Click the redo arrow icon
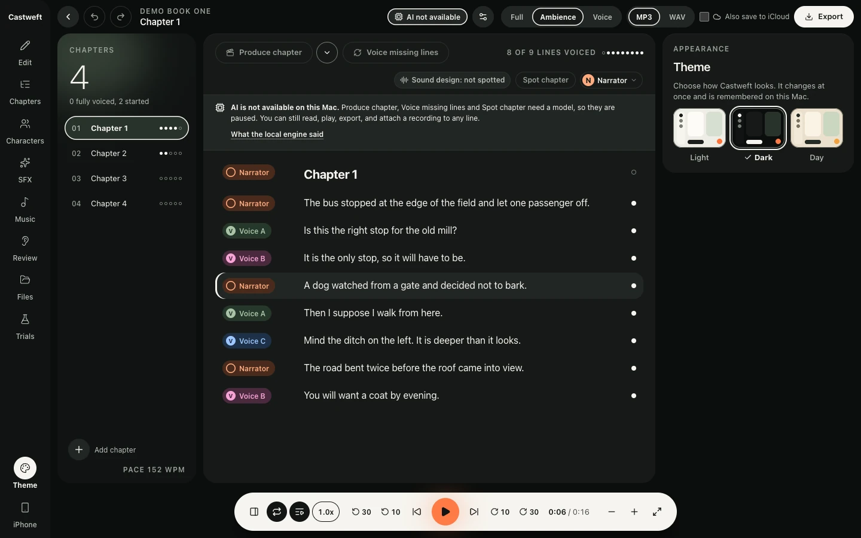This screenshot has height=538, width=861. click(121, 17)
